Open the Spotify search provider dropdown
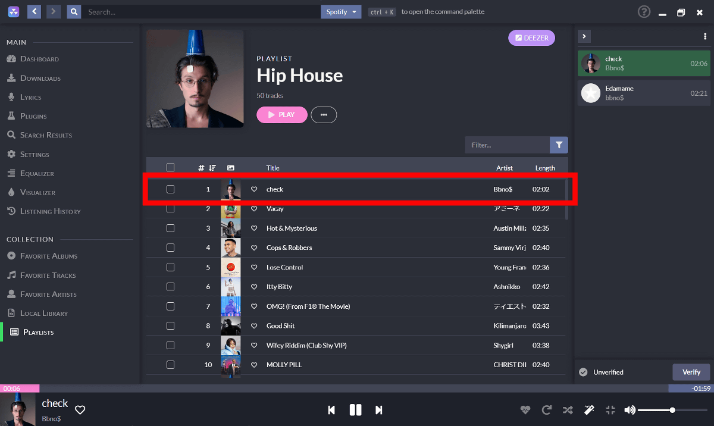 (341, 12)
